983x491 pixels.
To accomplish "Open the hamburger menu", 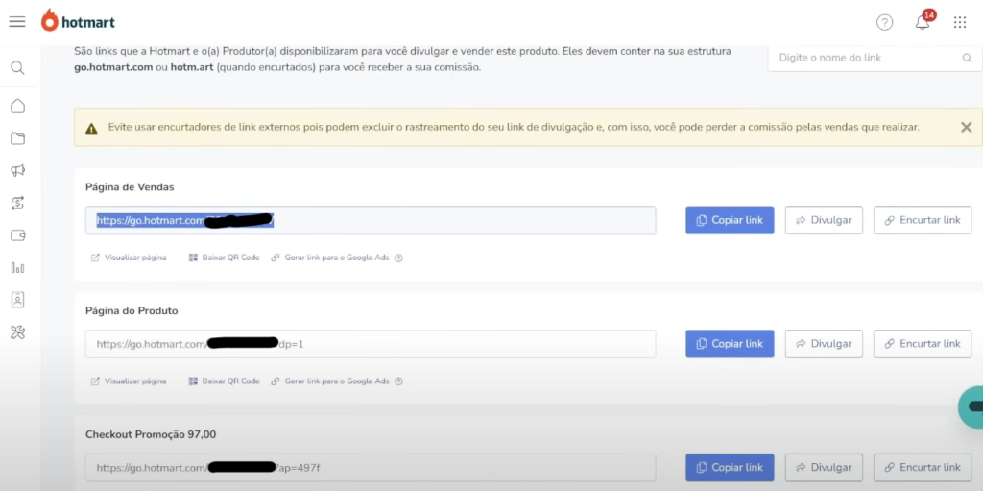I will [17, 22].
